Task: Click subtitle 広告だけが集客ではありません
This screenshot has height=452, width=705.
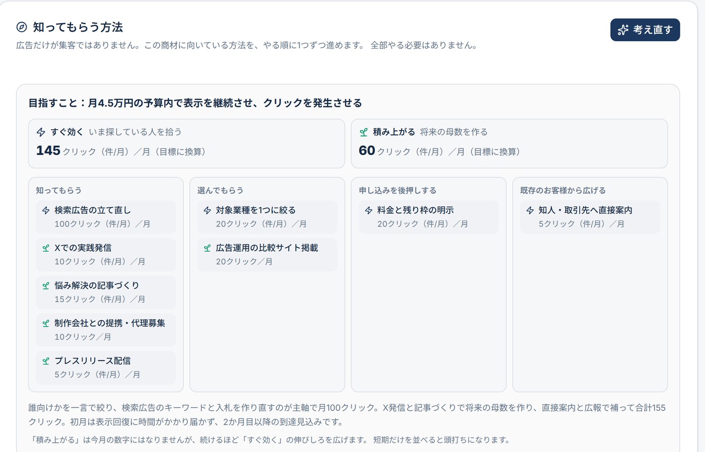Action: tap(247, 45)
